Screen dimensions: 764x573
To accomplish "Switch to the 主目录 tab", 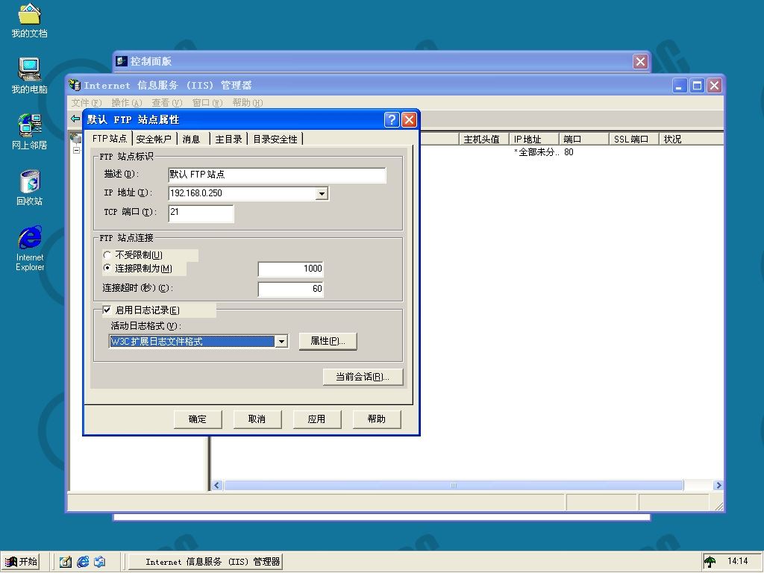I will [228, 140].
